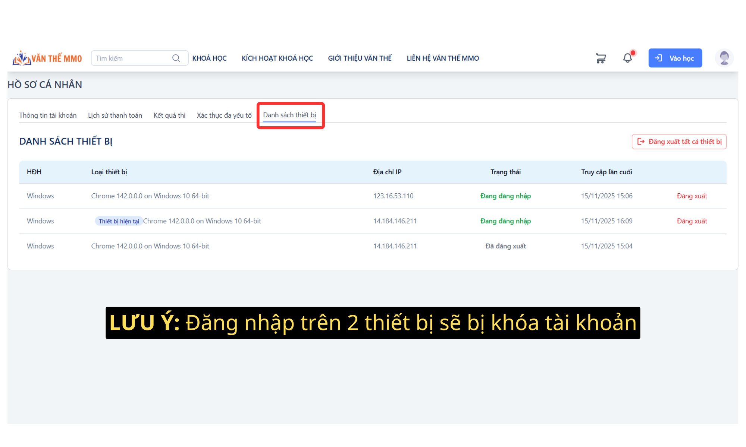Switch to Kết quả thi tab
This screenshot has width=746, height=447.
[169, 115]
